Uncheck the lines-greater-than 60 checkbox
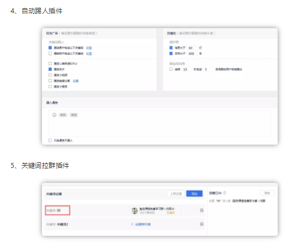Screen dimensions: 301x243 [x=171, y=47]
